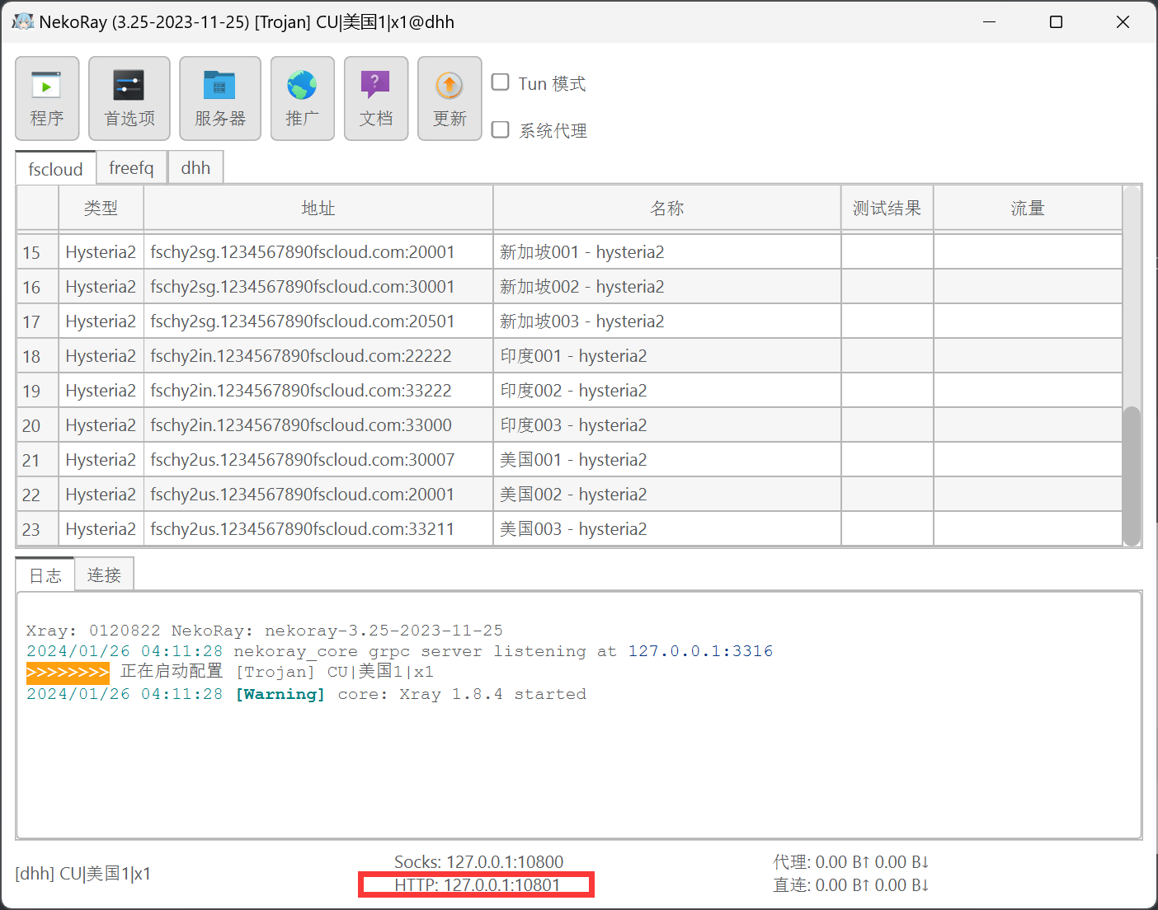Click address fschy2in.1234567890fscloud.com:33000
Image resolution: width=1158 pixels, height=910 pixels.
pos(318,425)
